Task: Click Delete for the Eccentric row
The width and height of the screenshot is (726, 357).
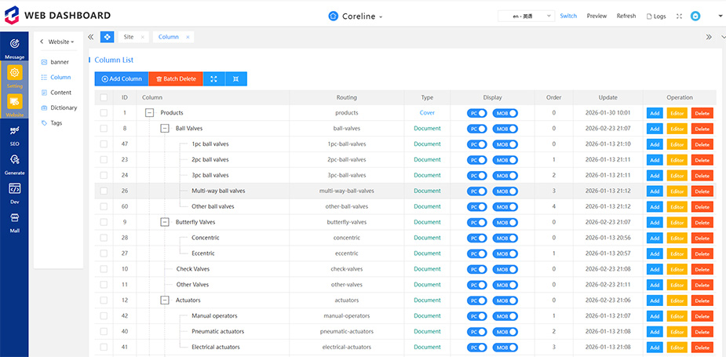Action: click(x=702, y=253)
